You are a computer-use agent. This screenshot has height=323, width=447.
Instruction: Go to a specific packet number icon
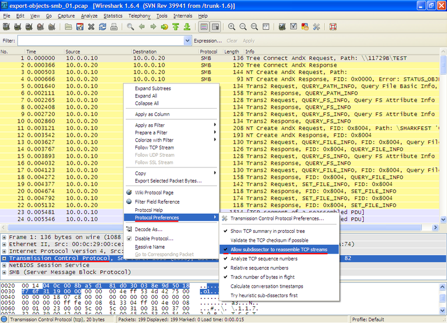(164, 27)
